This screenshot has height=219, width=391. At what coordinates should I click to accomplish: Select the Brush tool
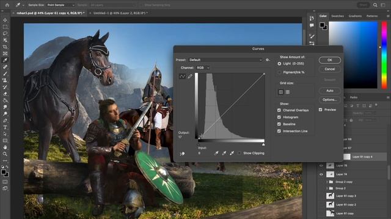(x=5, y=74)
